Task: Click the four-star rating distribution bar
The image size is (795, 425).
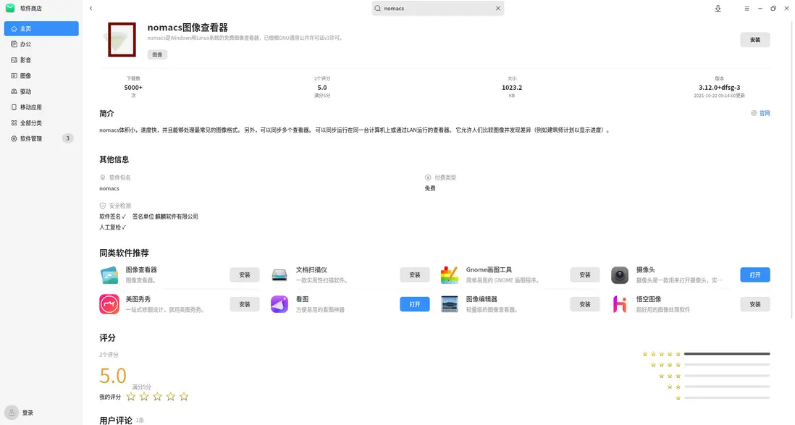Action: pyautogui.click(x=726, y=365)
